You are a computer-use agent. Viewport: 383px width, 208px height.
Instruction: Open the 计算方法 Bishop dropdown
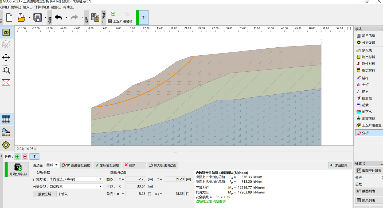tap(76, 179)
